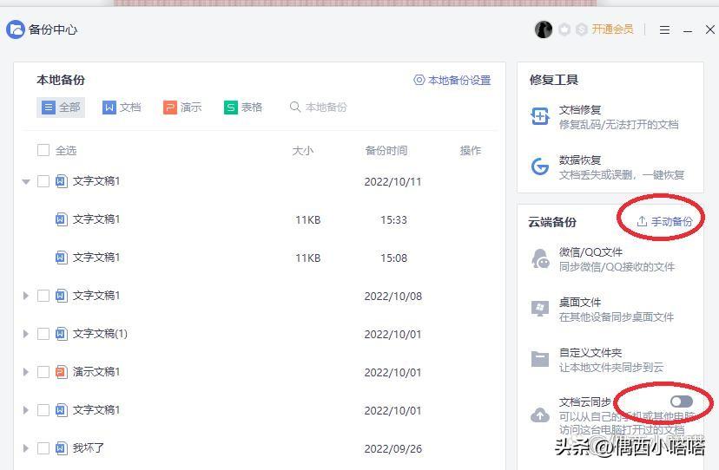Image resolution: width=719 pixels, height=470 pixels.
Task: Open the 自定义文件夹 folder icon
Action: point(540,359)
